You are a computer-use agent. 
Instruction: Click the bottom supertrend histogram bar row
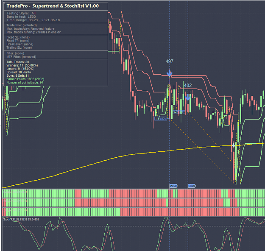pyautogui.click(x=134, y=212)
